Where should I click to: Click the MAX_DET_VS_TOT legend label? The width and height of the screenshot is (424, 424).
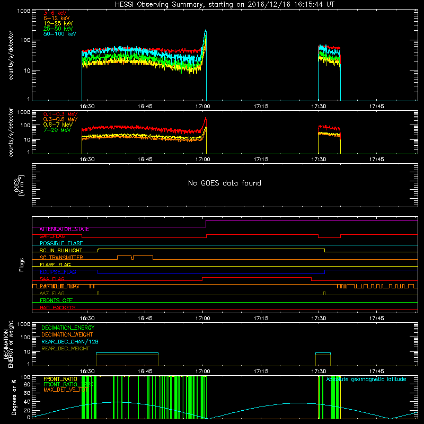coord(65,390)
